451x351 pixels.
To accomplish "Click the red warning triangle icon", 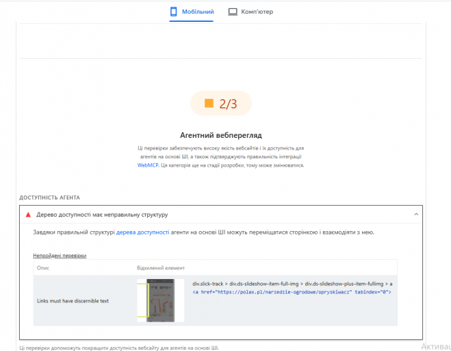I will pyautogui.click(x=28, y=215).
